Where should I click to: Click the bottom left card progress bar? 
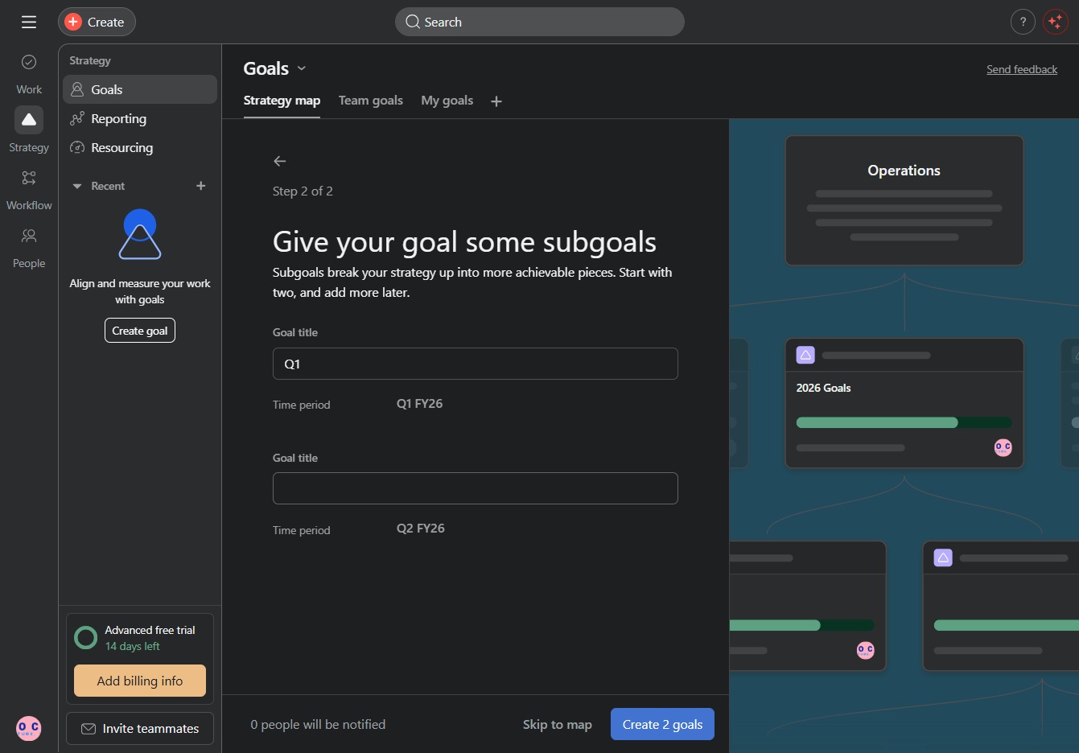801,625
